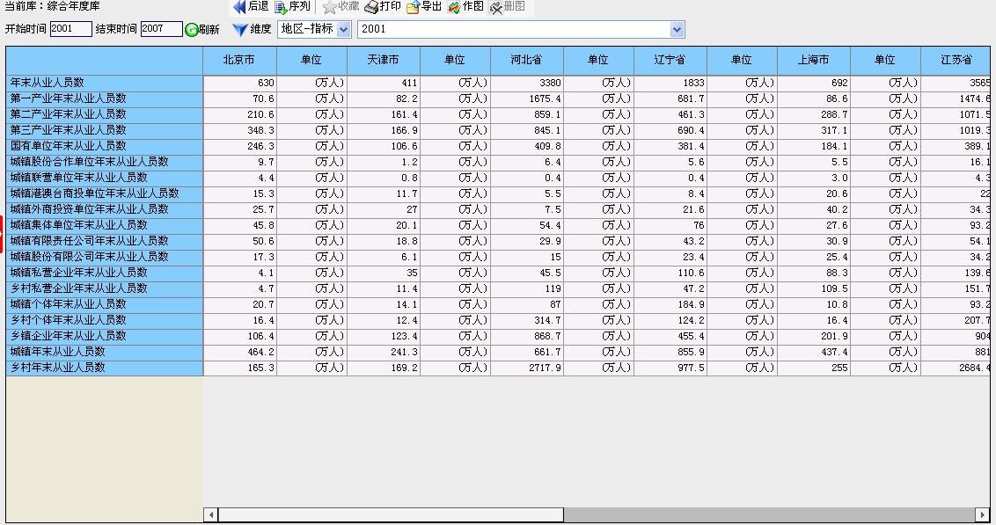This screenshot has height=525, width=996.
Task: Click the 收藏 star favorite icon
Action: [329, 7]
